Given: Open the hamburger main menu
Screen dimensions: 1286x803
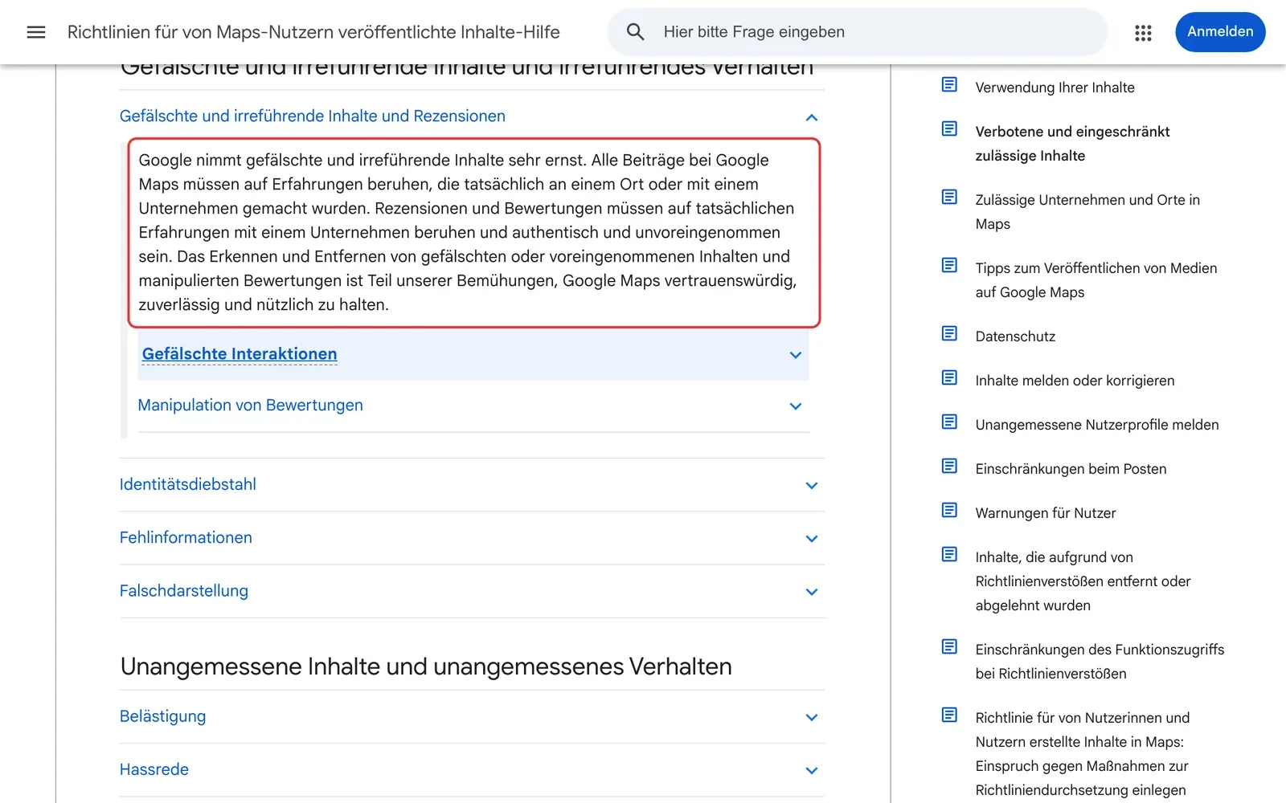Looking at the screenshot, I should tap(36, 32).
